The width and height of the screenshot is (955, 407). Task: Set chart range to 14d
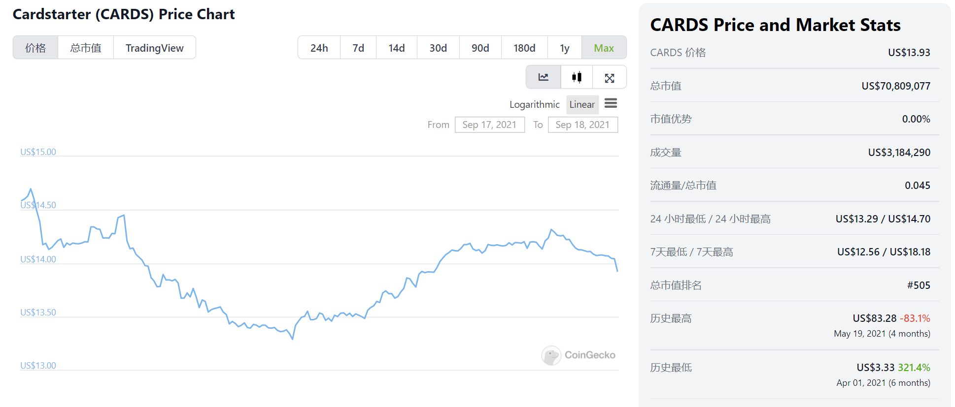[x=397, y=48]
